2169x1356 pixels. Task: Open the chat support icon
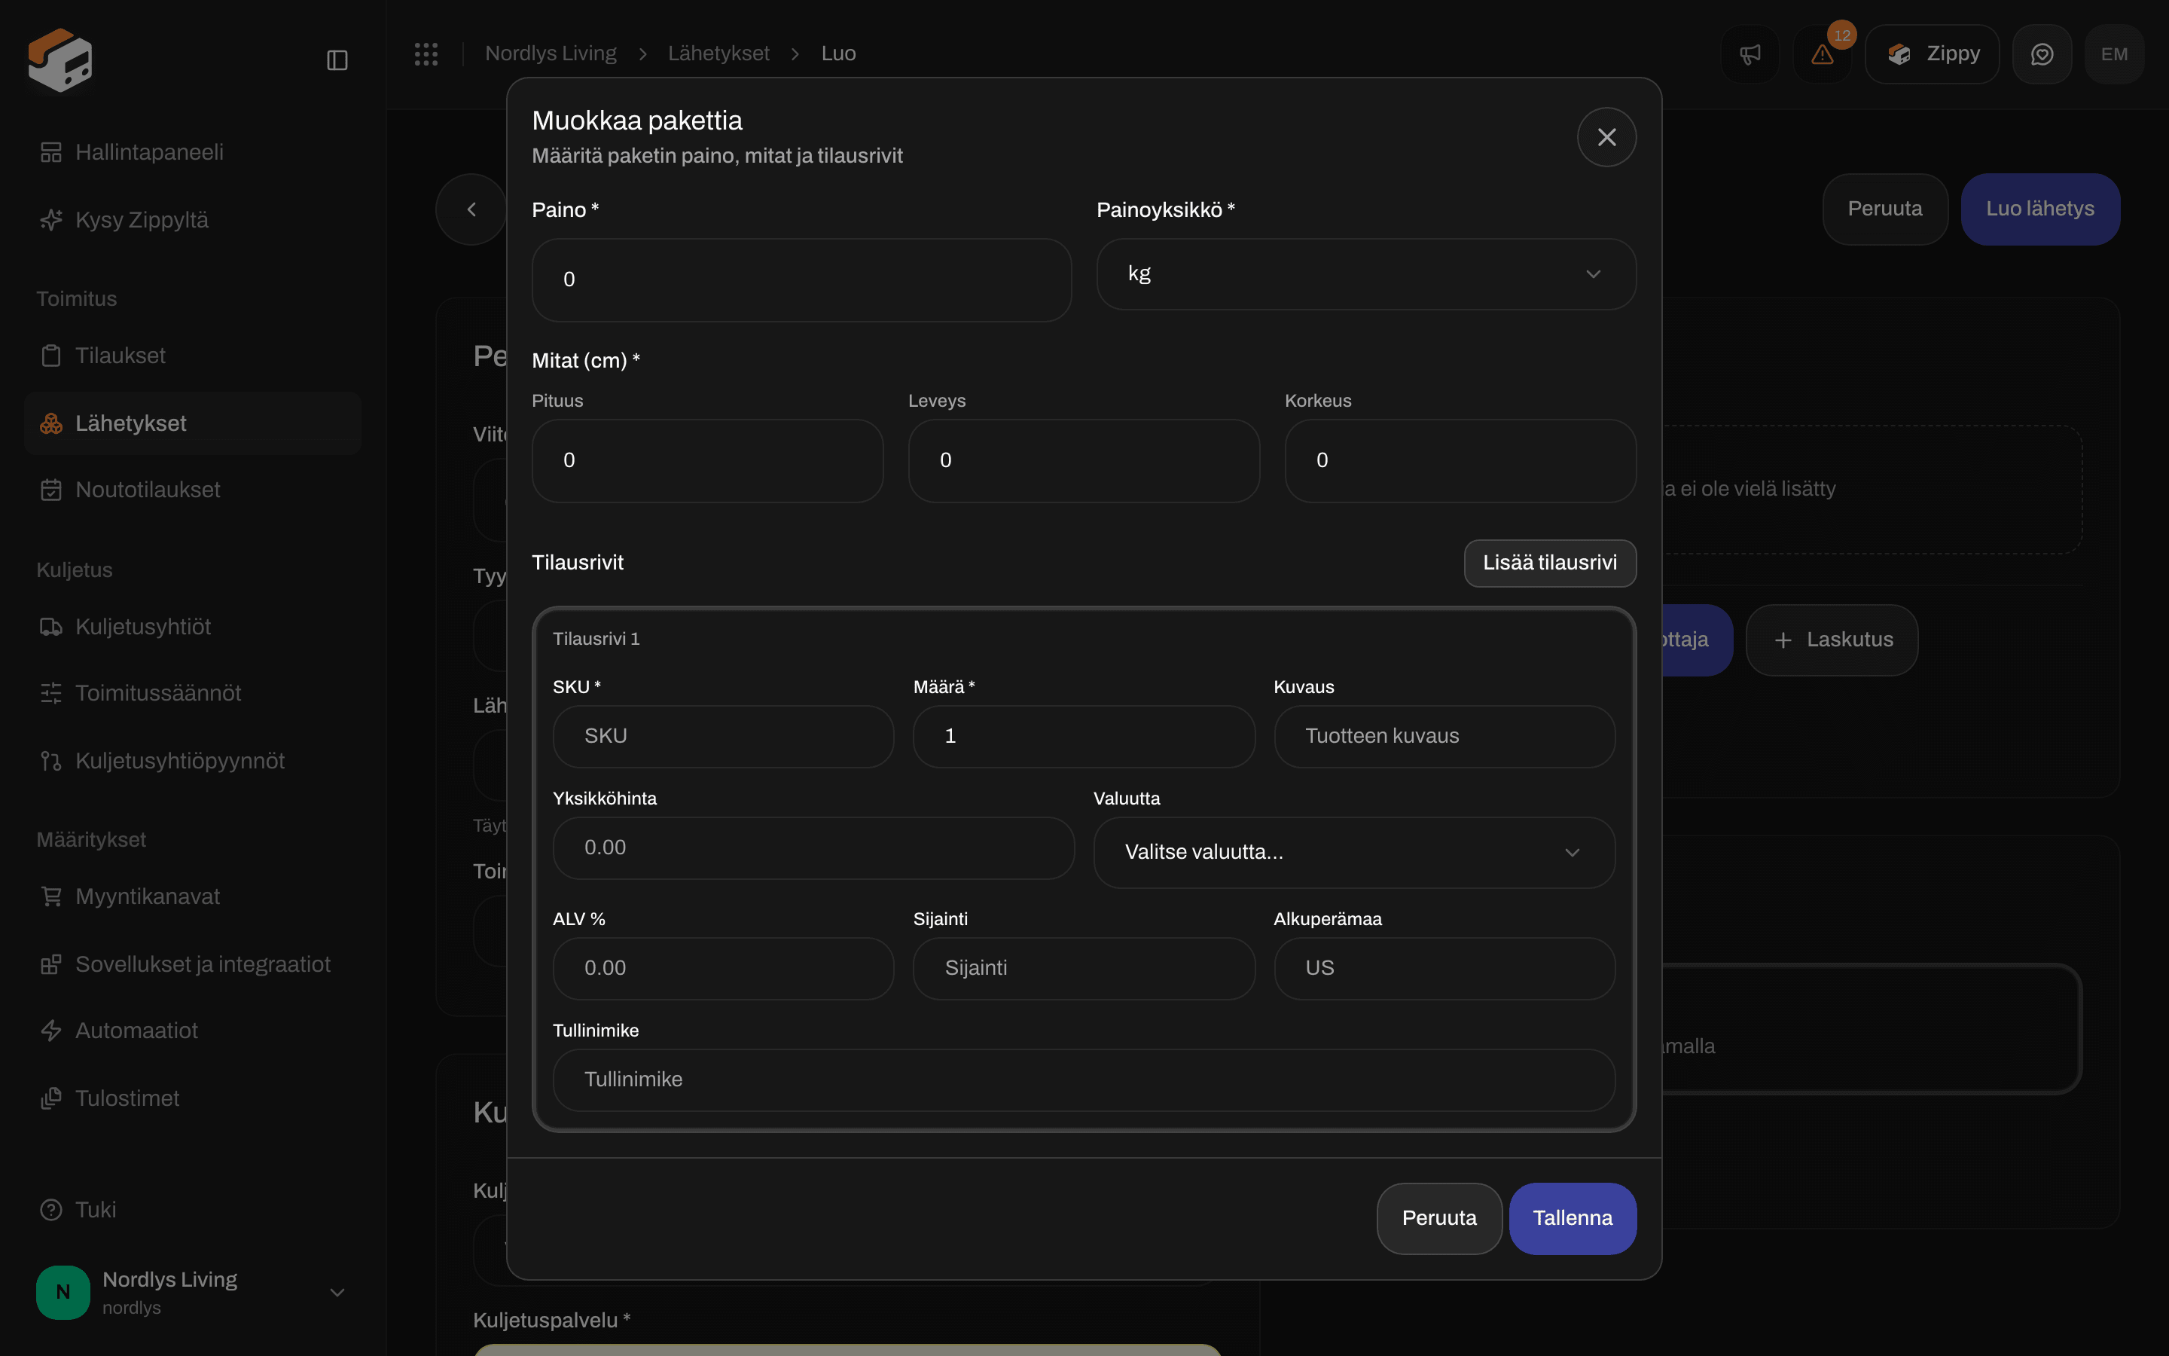point(2042,53)
